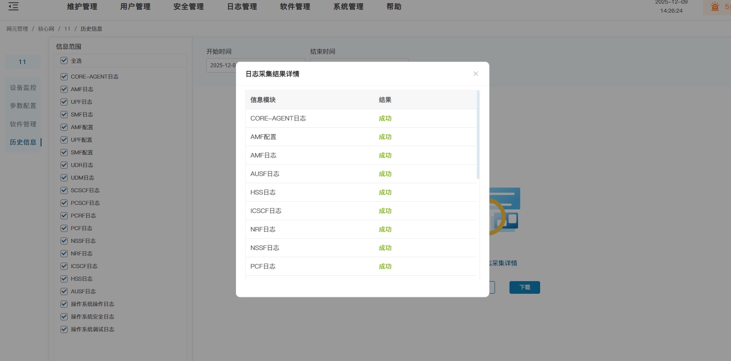Toggle the sidebar collapse icon at top-left
Image resolution: width=731 pixels, height=361 pixels.
point(14,6)
